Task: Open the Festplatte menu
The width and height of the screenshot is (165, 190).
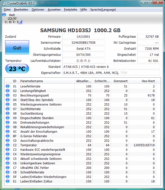Action: tap(71, 10)
